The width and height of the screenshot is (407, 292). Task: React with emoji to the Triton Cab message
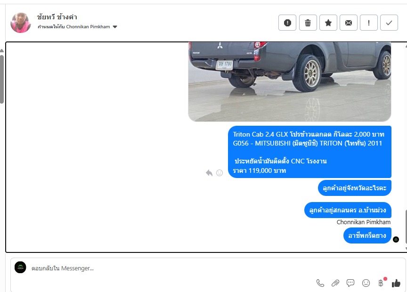tap(220, 173)
